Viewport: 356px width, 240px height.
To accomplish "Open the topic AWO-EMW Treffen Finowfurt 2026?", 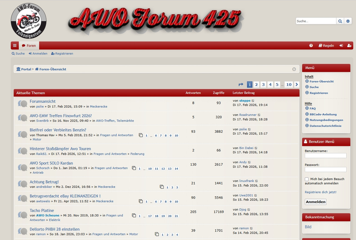I will tap(61, 116).
